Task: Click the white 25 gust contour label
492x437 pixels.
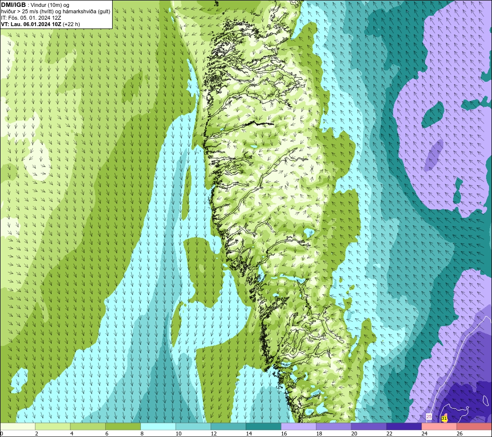Action: click(429, 417)
